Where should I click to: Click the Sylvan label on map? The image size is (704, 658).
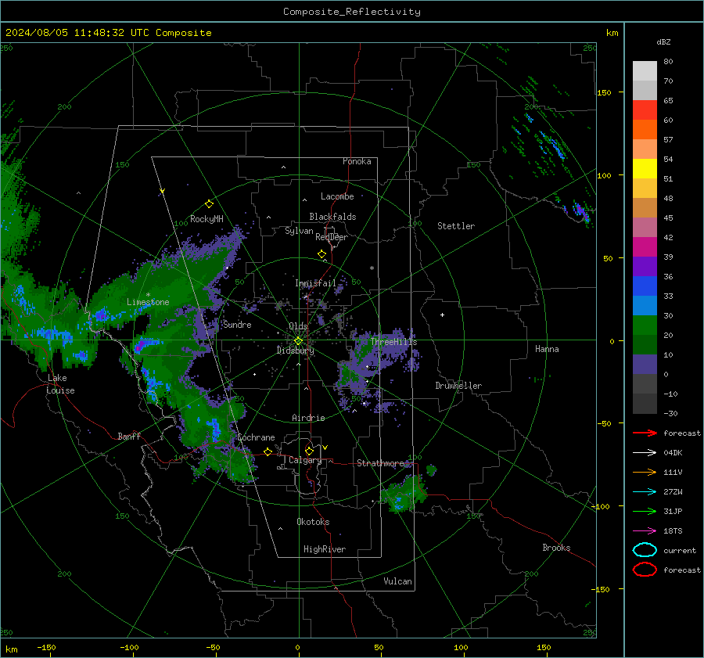[299, 231]
